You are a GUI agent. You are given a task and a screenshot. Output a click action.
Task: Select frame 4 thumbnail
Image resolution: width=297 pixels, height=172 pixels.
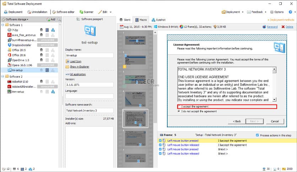tap(135, 99)
